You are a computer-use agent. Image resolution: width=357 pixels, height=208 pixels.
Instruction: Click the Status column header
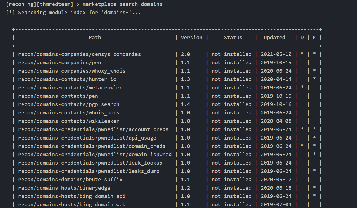[x=233, y=38]
